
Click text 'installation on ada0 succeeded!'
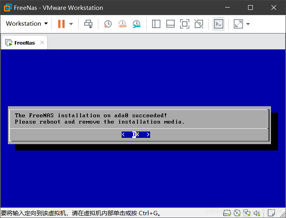point(112,115)
